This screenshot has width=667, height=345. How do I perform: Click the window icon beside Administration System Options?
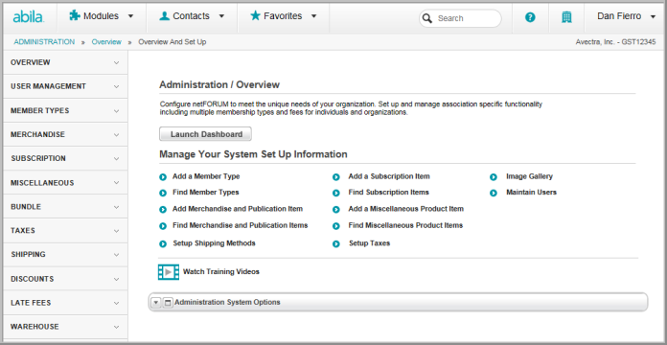coord(168,303)
